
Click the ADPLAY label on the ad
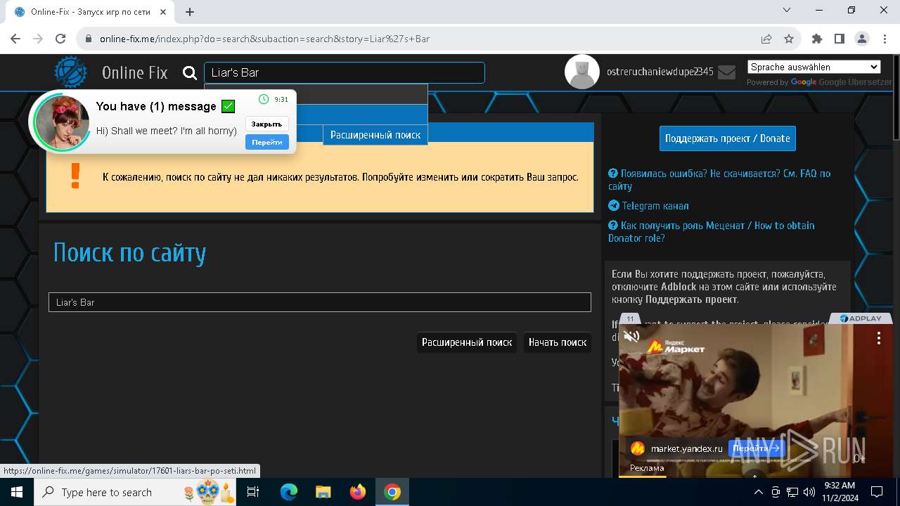[x=861, y=318]
